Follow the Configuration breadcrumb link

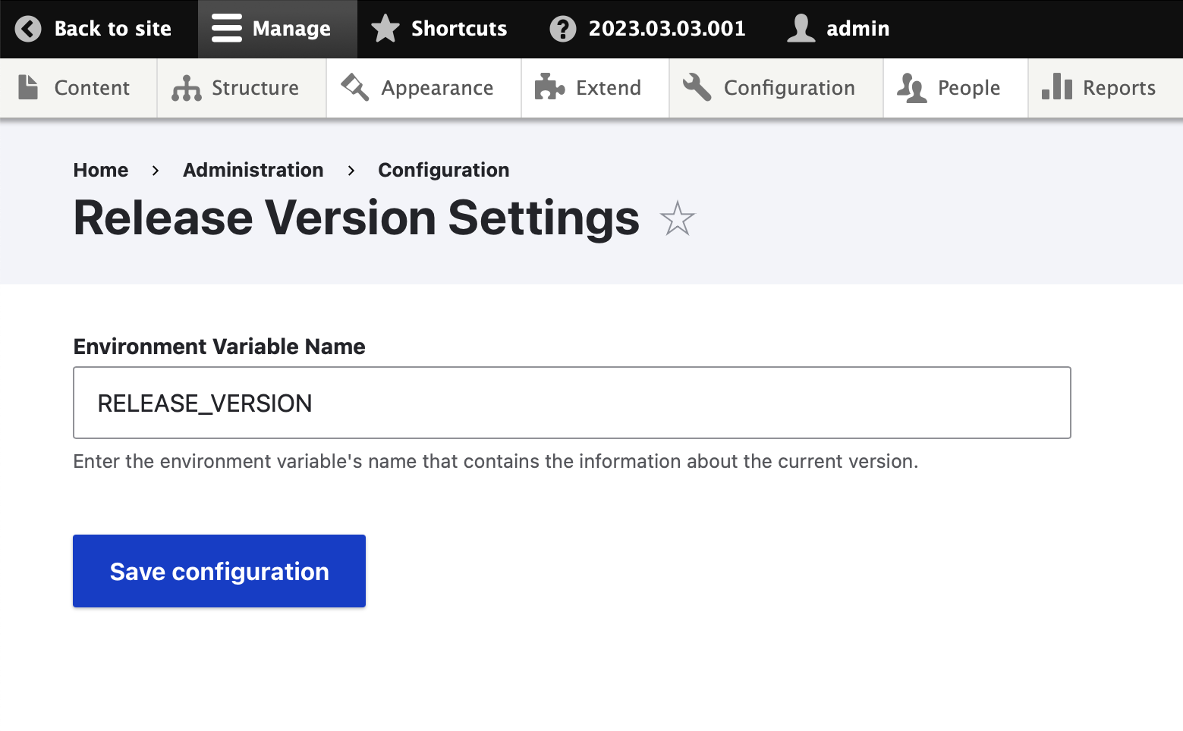pos(443,170)
